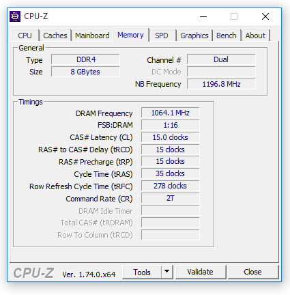Click the tRP 15 clocks value
Viewport: 290px width, 295px height.
pos(170,161)
